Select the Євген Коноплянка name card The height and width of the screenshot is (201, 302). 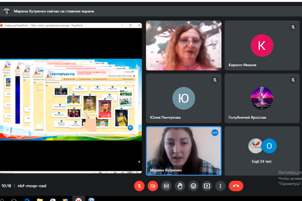click(x=75, y=124)
